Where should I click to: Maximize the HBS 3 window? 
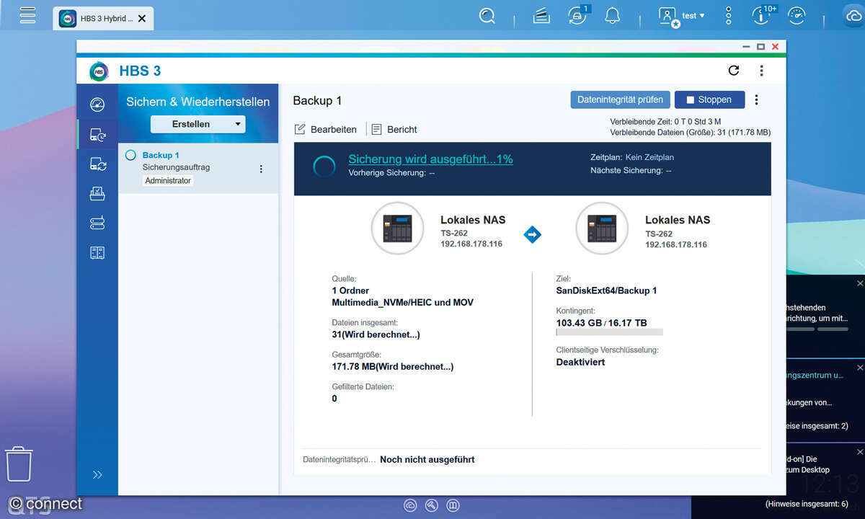click(x=760, y=46)
